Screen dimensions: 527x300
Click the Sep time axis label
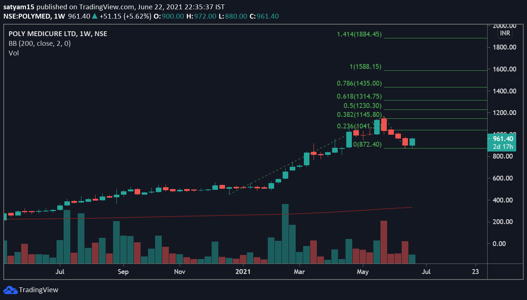click(x=123, y=272)
